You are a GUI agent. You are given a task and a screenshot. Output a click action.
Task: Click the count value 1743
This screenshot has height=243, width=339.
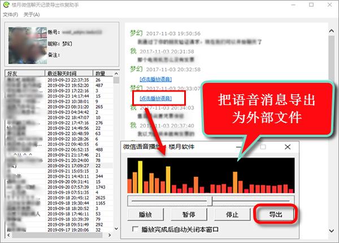(x=101, y=187)
